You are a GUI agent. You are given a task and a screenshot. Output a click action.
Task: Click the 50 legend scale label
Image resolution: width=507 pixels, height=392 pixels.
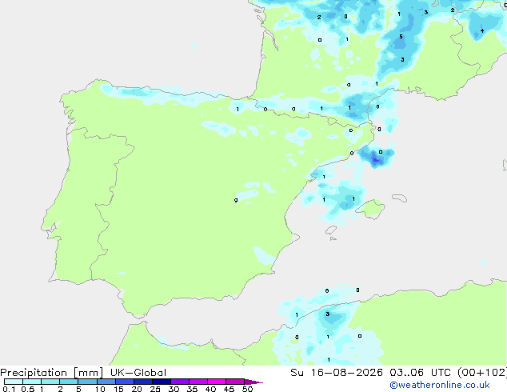tap(247, 389)
